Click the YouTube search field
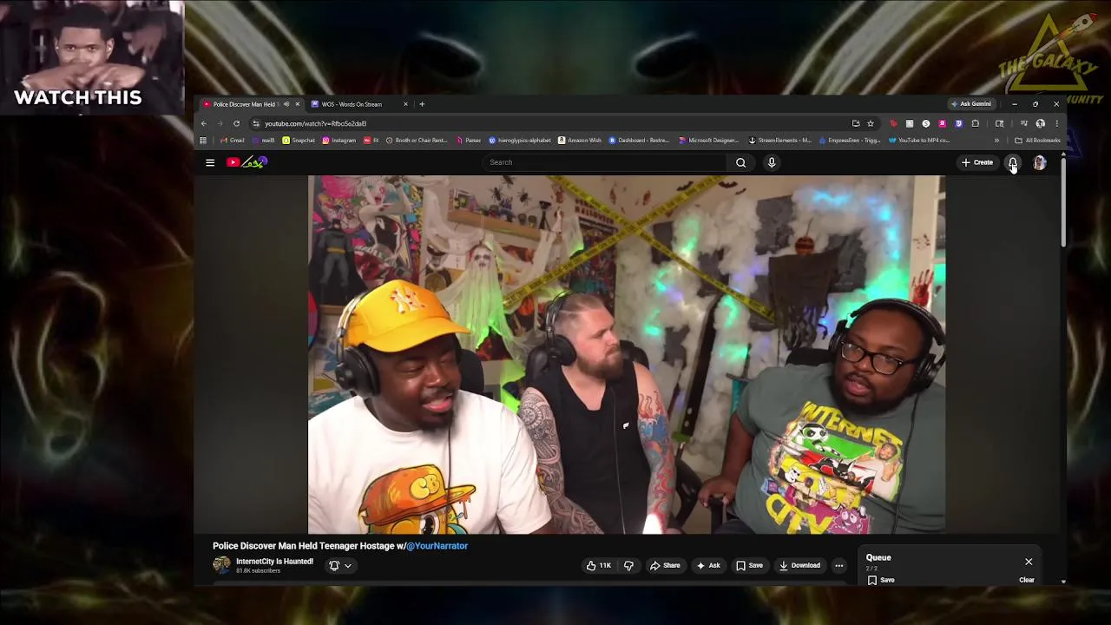The height and width of the screenshot is (625, 1111). coord(605,162)
